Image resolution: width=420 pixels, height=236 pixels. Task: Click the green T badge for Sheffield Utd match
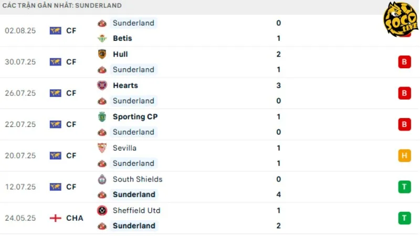coord(404,218)
